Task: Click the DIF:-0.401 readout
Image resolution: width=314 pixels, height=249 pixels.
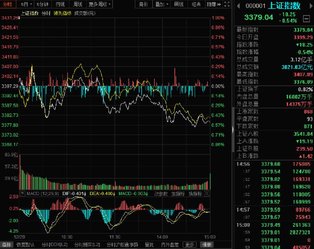Action: pyautogui.click(x=74, y=193)
